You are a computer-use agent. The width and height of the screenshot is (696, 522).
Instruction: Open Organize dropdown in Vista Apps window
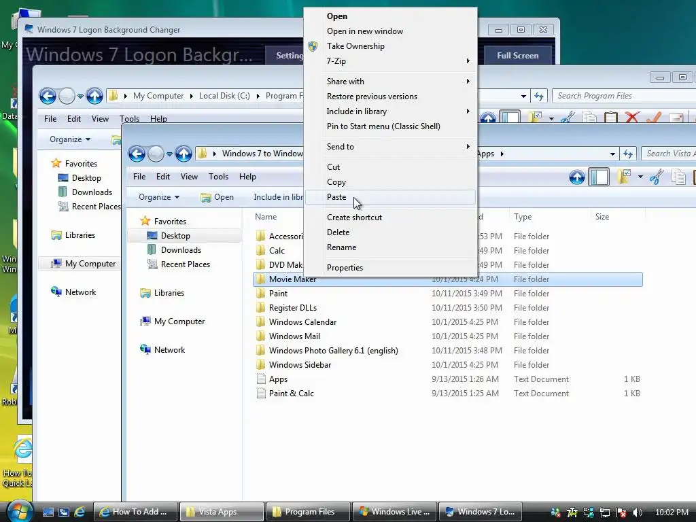click(x=159, y=197)
